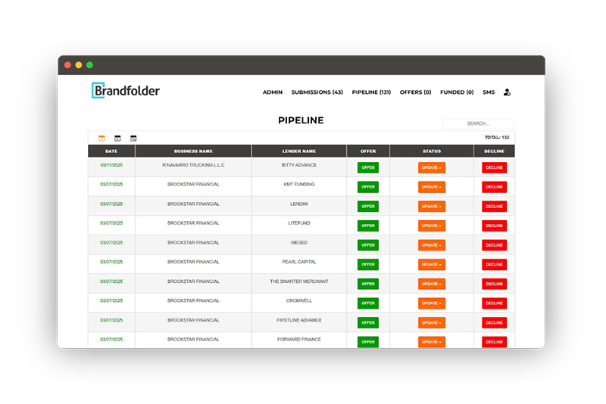Click Offer button for Firstline Advance
Screen dimensions: 606x404
[x=368, y=322]
